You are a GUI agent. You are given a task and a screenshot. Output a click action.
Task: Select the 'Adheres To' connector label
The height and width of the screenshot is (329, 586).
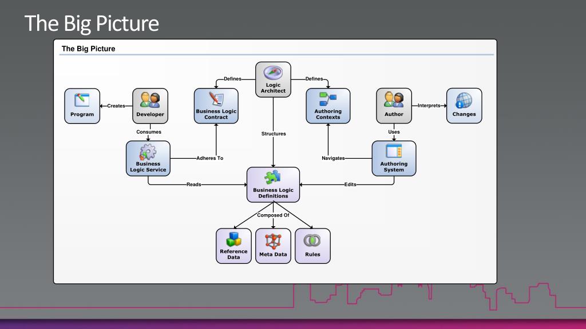tap(209, 158)
